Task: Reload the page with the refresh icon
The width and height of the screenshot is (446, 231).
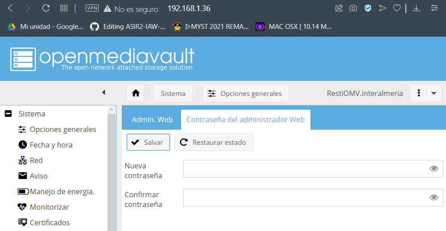Action: point(46,8)
